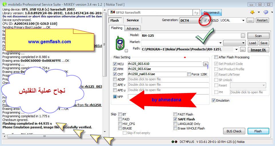Enable Skip FAID checkbox
Screen dimensions: 275x146
[120, 119]
